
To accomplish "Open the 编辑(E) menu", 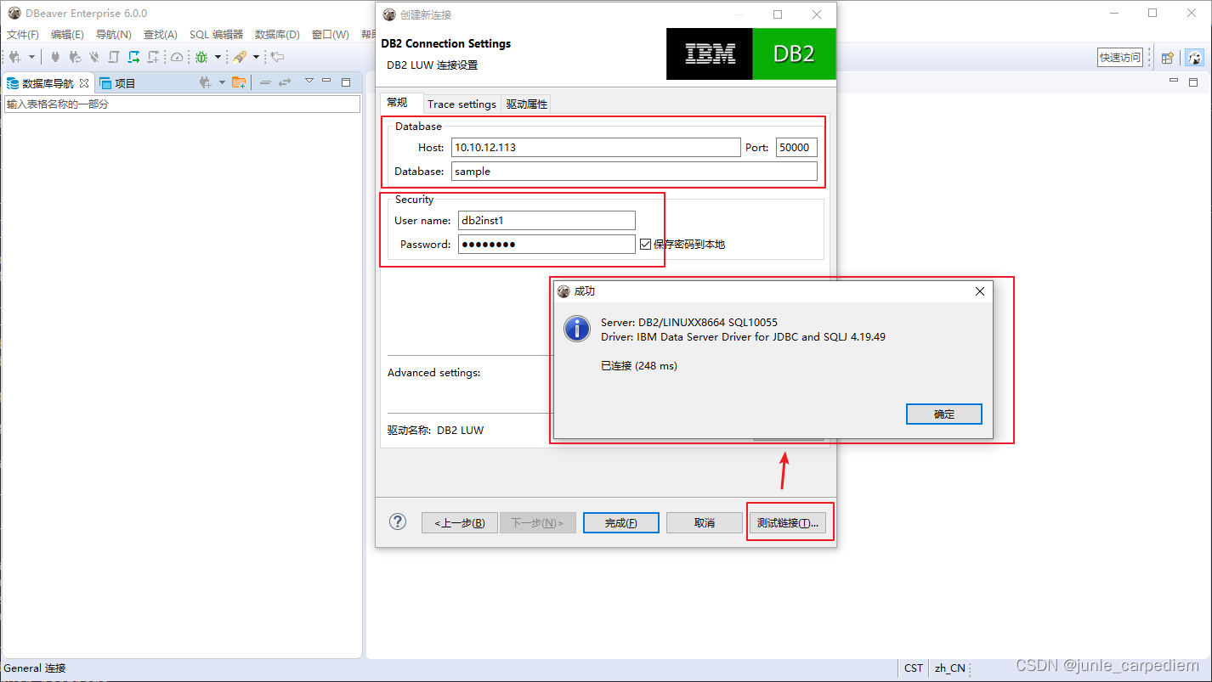I will point(67,35).
